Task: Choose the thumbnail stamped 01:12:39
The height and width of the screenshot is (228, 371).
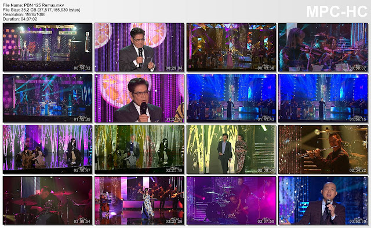Action: click(48, 98)
